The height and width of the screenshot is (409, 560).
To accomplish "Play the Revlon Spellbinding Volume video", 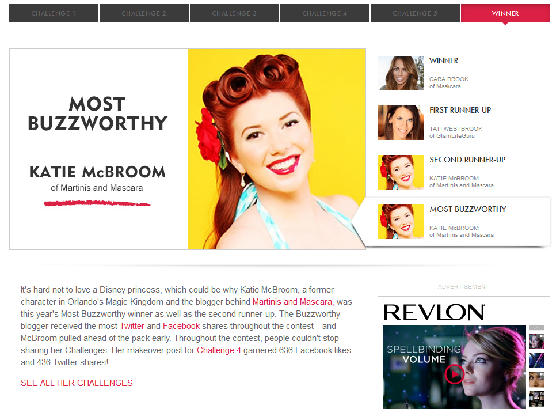I will click(454, 374).
